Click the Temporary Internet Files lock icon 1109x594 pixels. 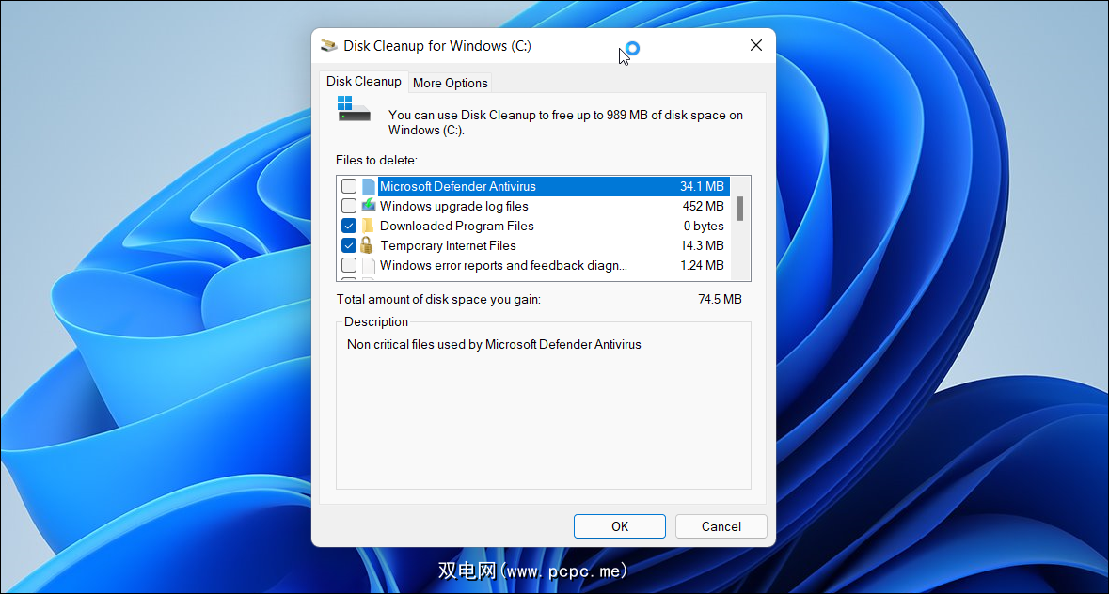click(366, 245)
